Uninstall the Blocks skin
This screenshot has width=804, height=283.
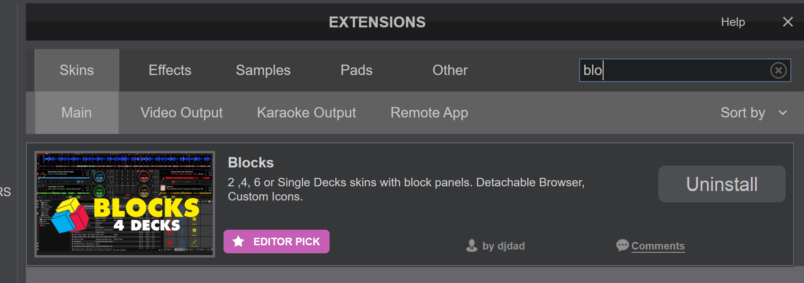click(721, 184)
